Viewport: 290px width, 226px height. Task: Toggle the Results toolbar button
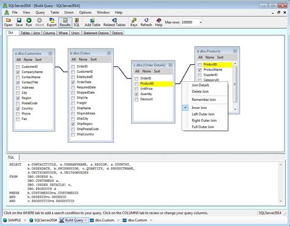pos(65,22)
